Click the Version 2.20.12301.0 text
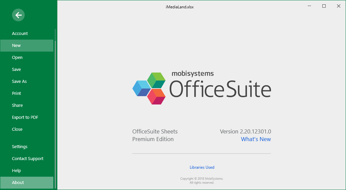 [245, 132]
